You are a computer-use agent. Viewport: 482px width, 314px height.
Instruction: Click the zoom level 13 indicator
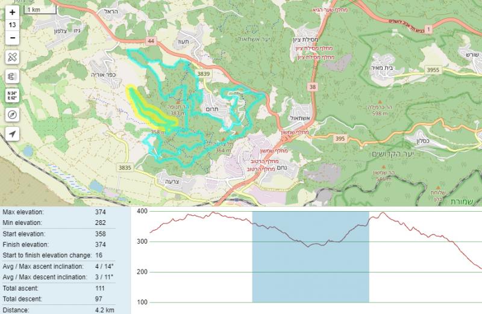pyautogui.click(x=12, y=25)
